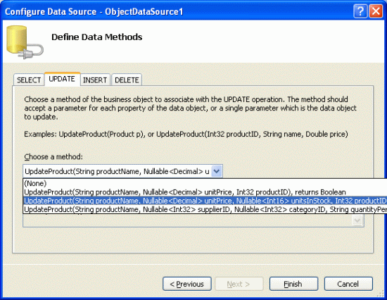Viewport: 387px width, 300px height.
Task: Go back with the Previous button
Action: coord(187,284)
